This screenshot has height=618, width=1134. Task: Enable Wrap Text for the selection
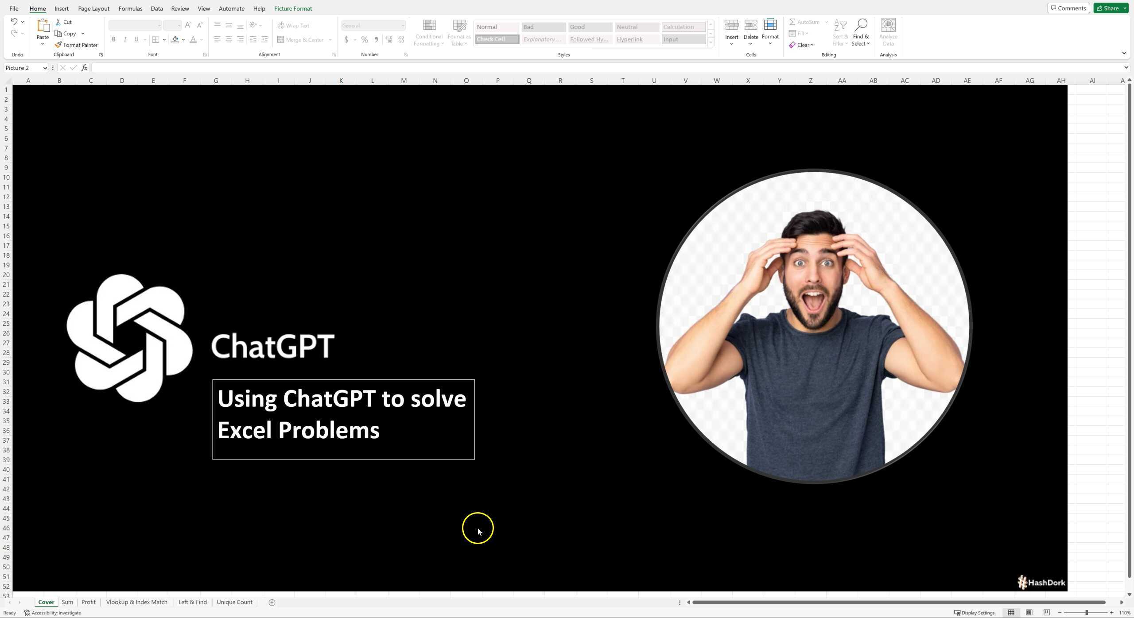coord(293,25)
